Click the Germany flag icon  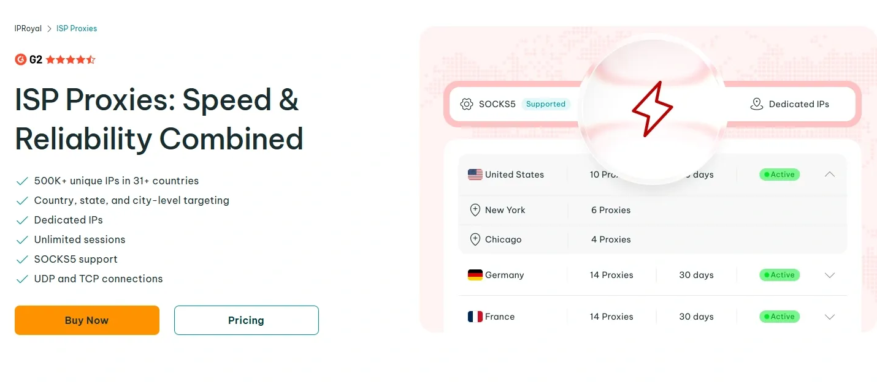point(475,275)
